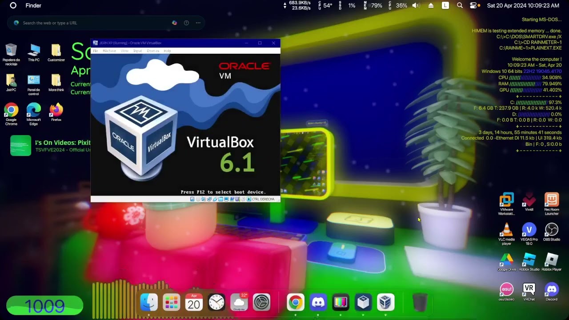The width and height of the screenshot is (569, 320).
Task: Click the Copilot icon in the search bar
Action: 174,23
